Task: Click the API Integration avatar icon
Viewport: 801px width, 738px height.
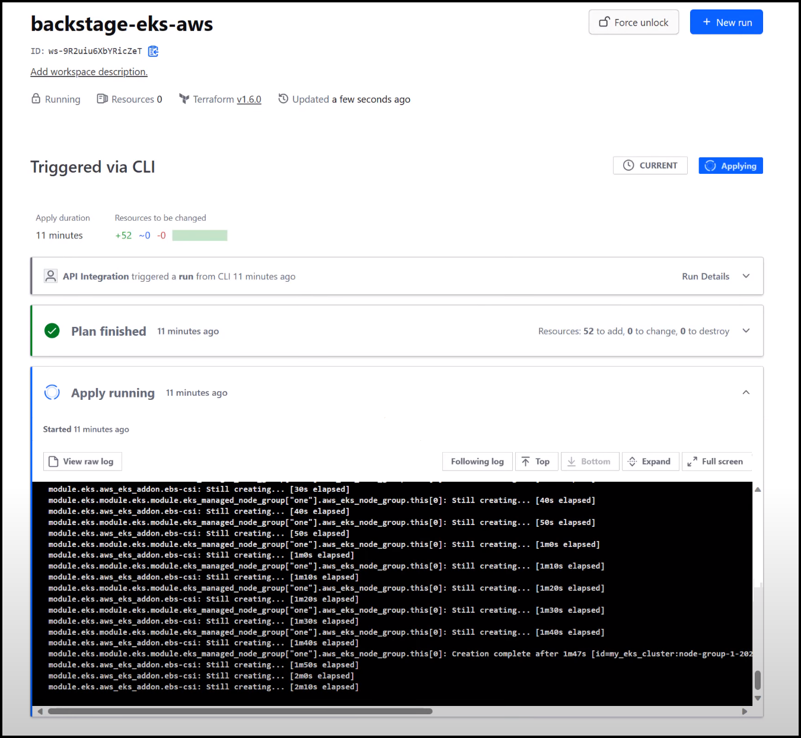Action: (x=50, y=275)
